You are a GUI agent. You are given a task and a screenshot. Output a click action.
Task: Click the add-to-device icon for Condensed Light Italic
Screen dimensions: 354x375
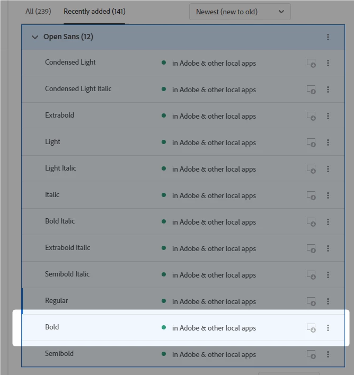pos(311,90)
